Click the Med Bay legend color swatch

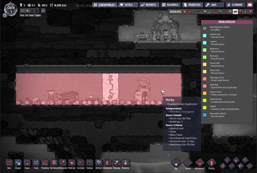pyautogui.click(x=205, y=86)
